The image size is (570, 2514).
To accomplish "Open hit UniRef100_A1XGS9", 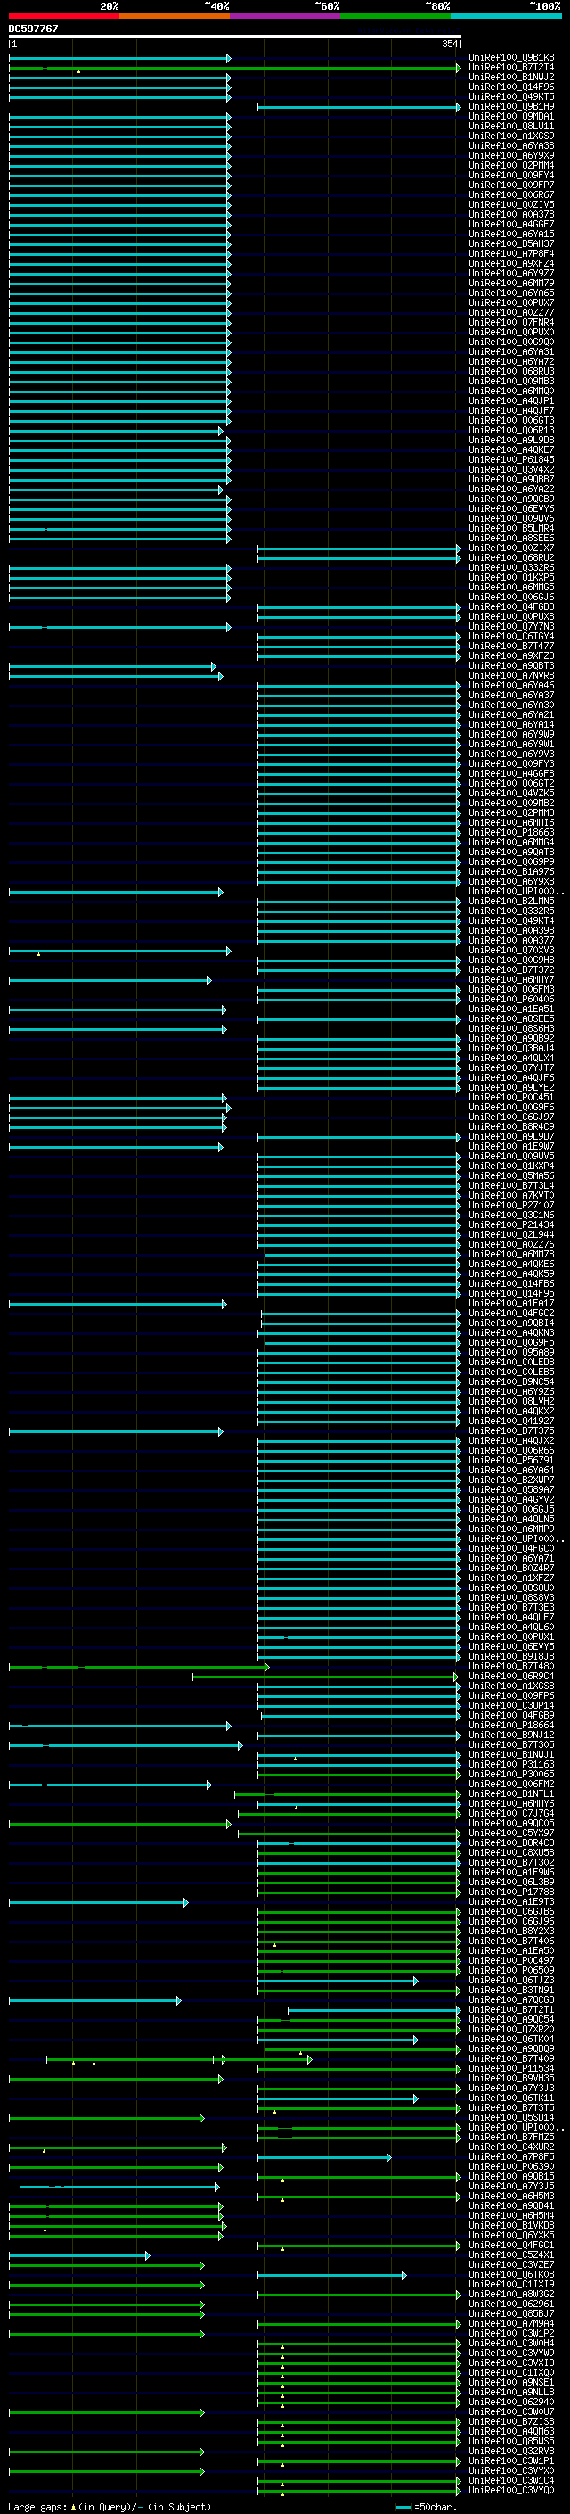I will click(x=511, y=136).
